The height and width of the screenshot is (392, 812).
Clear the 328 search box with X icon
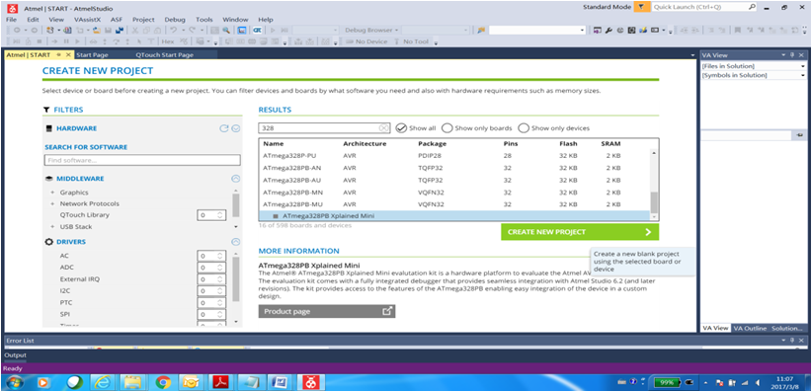coord(383,128)
